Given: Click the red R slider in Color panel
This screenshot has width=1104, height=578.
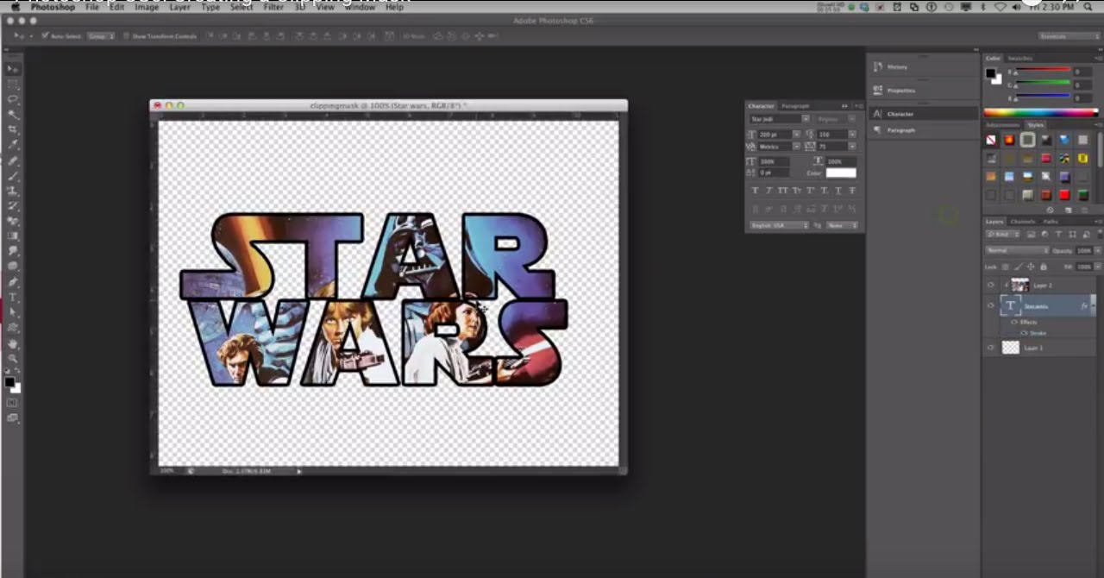Looking at the screenshot, I should [1042, 72].
